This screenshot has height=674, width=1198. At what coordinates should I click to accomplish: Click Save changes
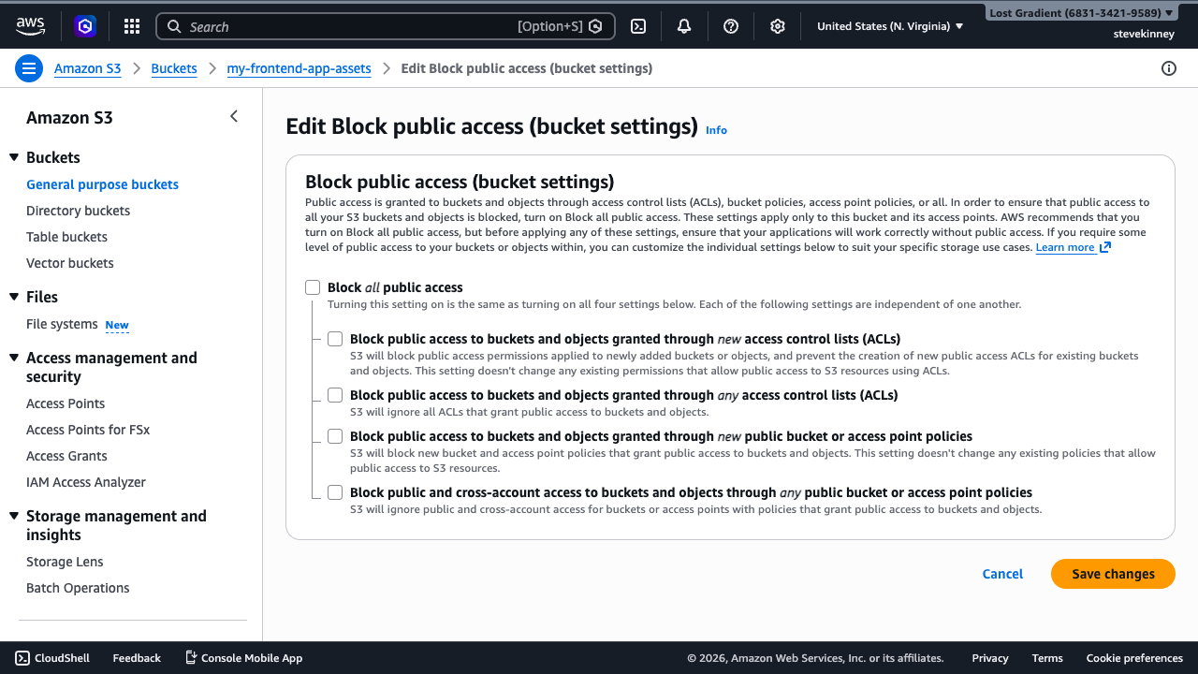1113,574
